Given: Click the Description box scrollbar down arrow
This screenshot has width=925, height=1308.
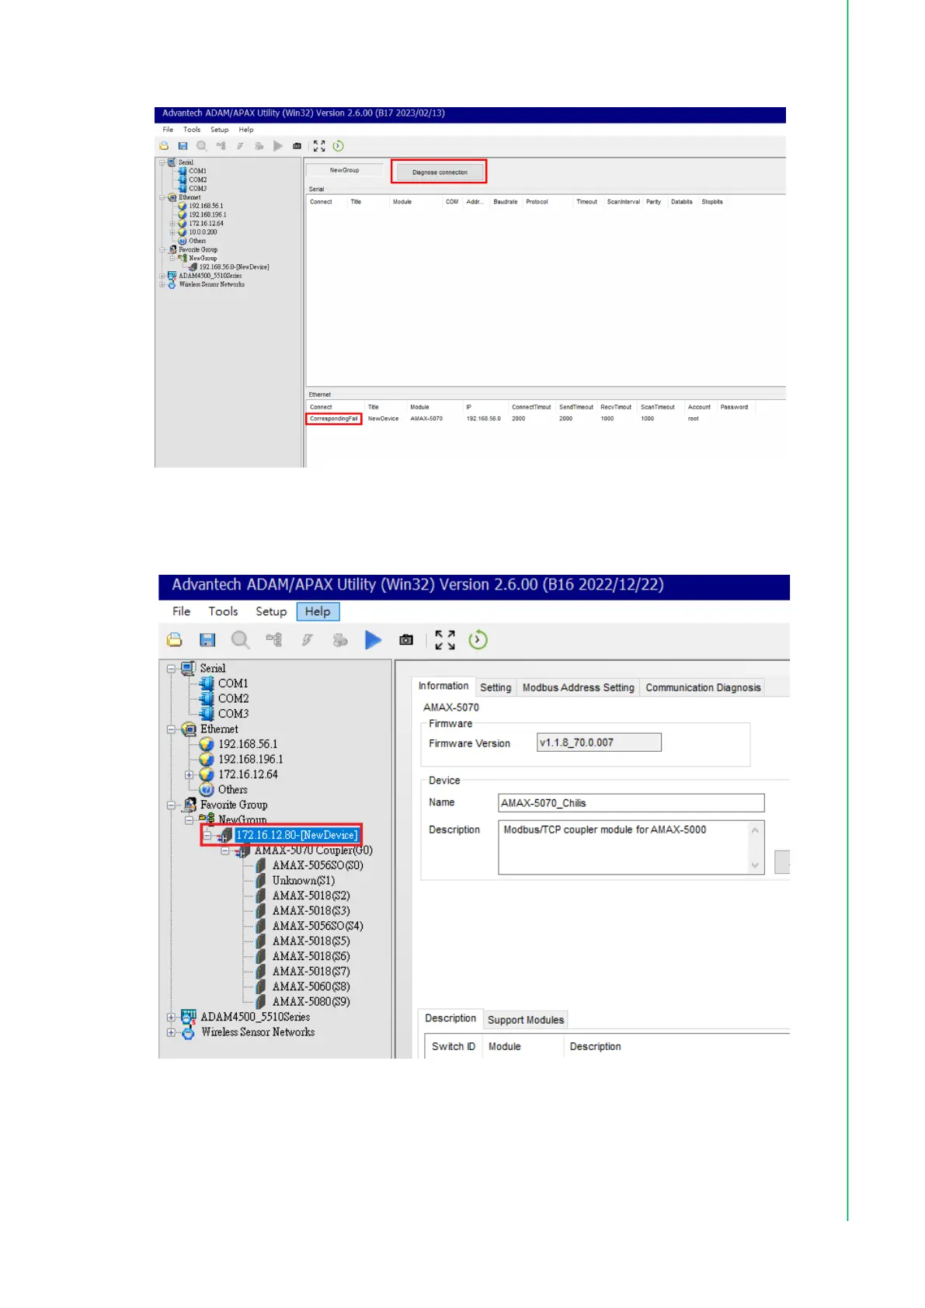Looking at the screenshot, I should click(x=755, y=865).
